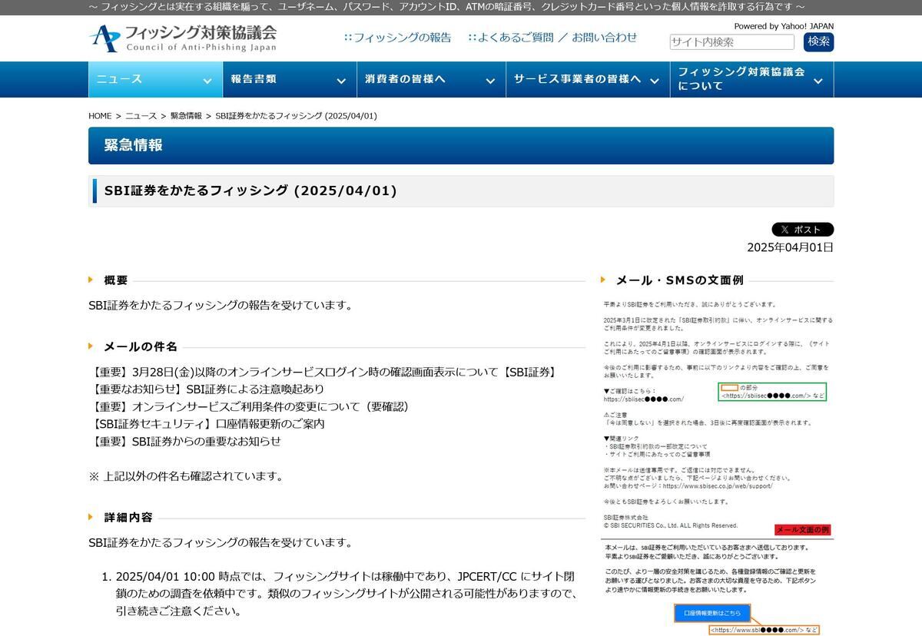Click the Council of Anti-Phishing Japan logo
Image resolution: width=922 pixels, height=636 pixels.
pos(182,38)
